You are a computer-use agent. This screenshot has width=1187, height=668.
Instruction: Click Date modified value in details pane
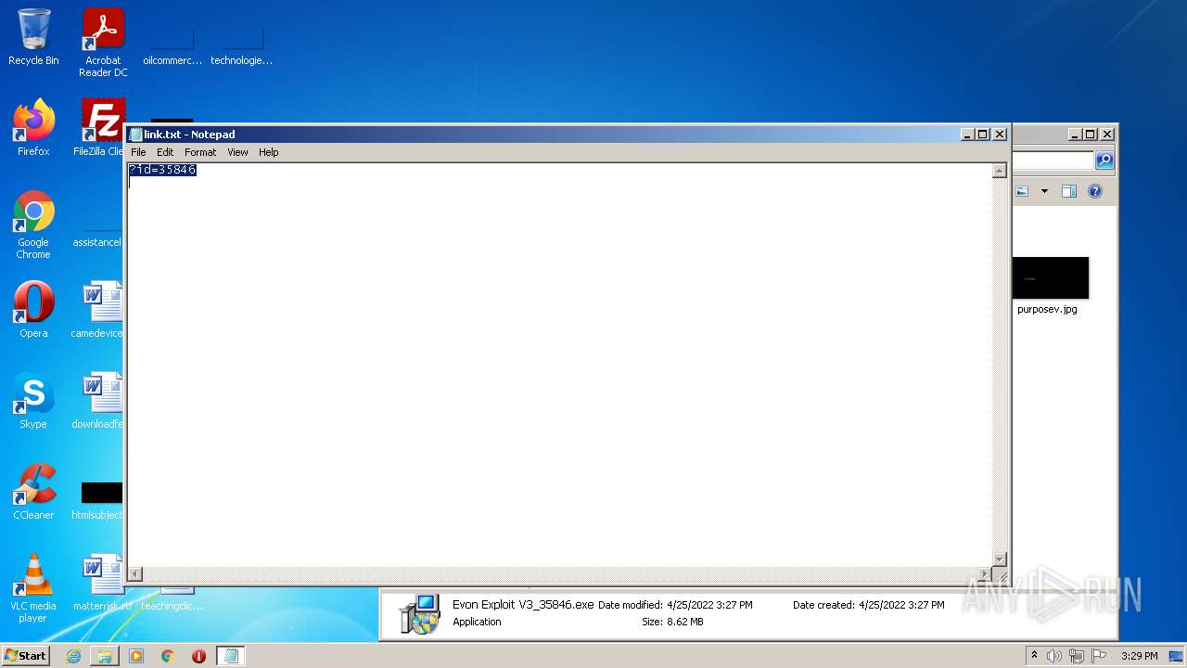point(709,605)
